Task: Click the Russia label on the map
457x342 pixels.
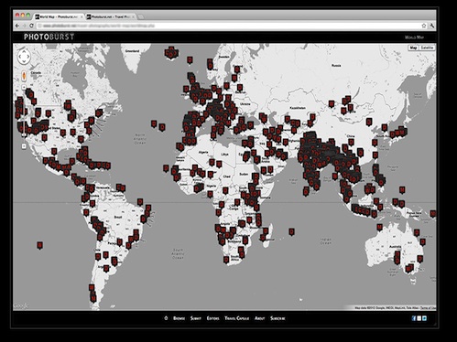Action: point(336,65)
